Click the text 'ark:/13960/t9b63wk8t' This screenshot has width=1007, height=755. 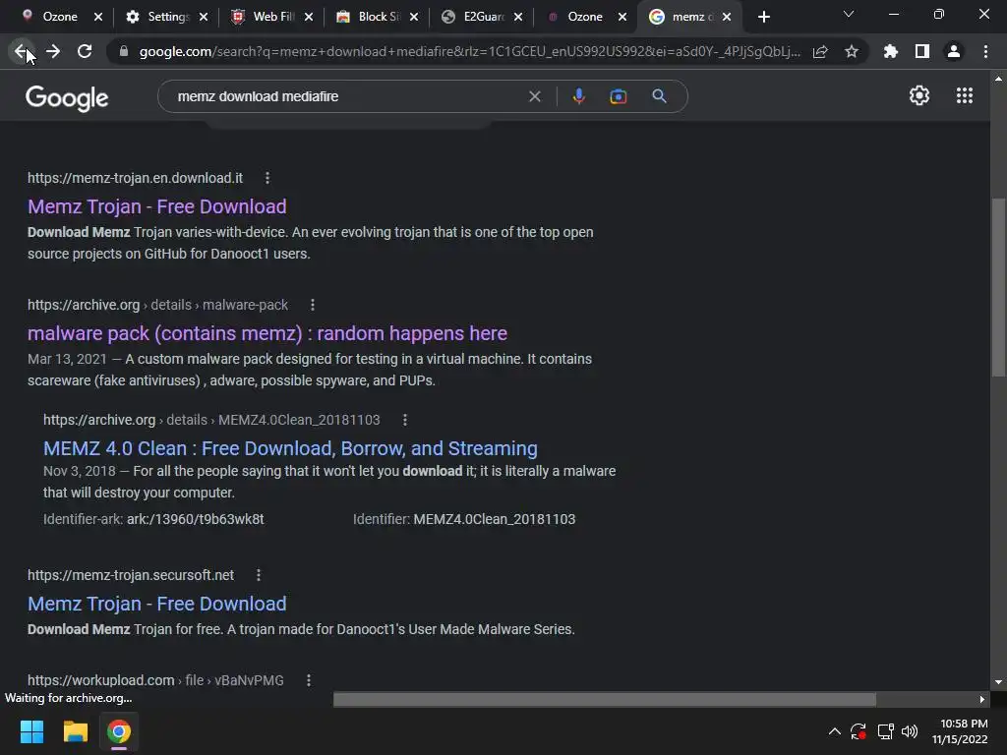(x=196, y=519)
